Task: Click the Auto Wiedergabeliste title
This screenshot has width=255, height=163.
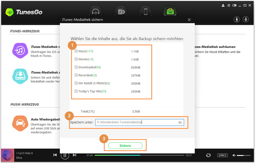Action: coord(45,119)
